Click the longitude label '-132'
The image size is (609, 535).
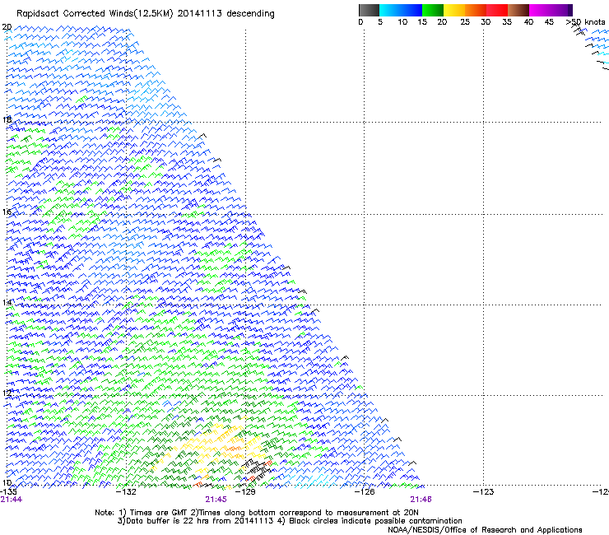click(x=126, y=492)
